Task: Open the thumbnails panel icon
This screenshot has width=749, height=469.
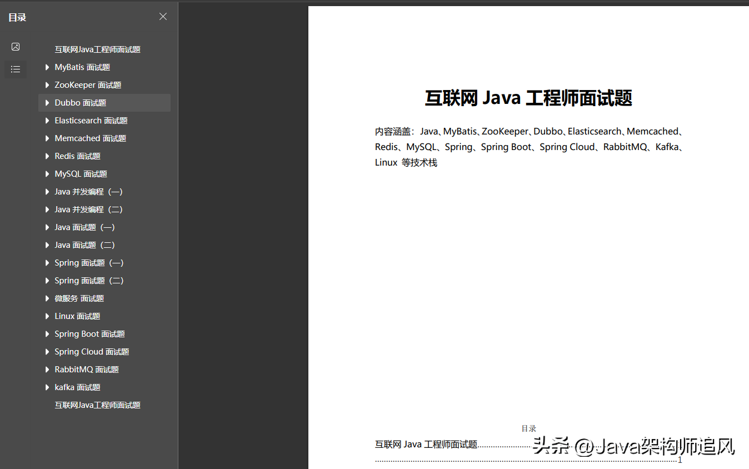Action: pos(16,47)
